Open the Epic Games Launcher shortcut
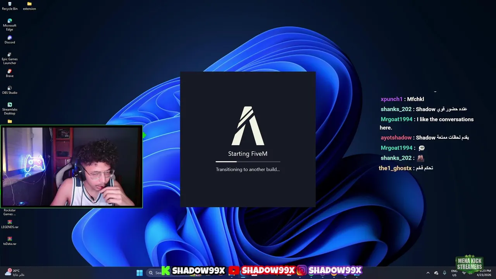This screenshot has height=279, width=496. [10, 59]
